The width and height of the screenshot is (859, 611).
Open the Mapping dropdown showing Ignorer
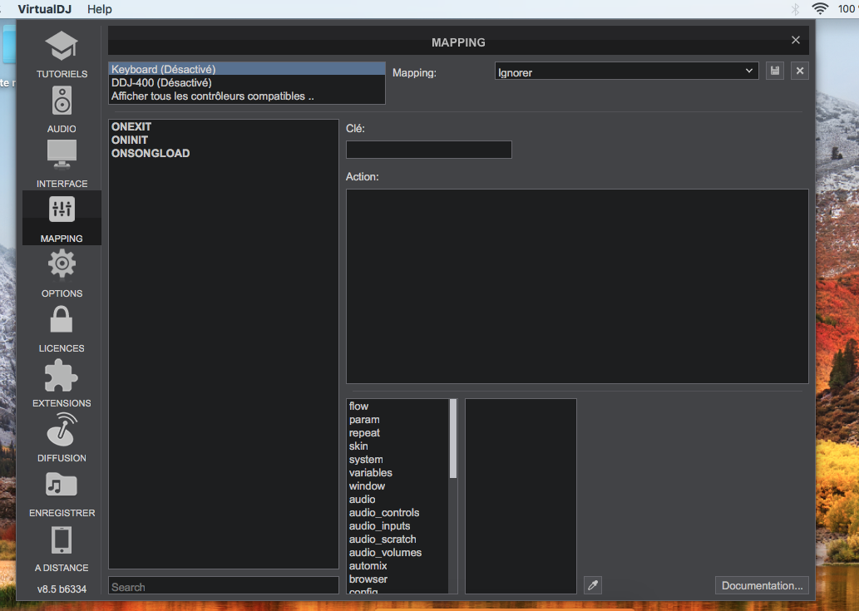pos(627,71)
